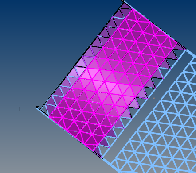Click the black L-shaped axis triad marker
This screenshot has height=173, width=196.
pos(21,109)
